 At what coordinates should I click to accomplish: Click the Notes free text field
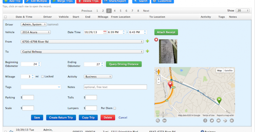click(115, 87)
